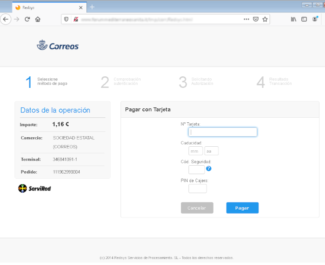Close the Redsys tab

point(80,7)
